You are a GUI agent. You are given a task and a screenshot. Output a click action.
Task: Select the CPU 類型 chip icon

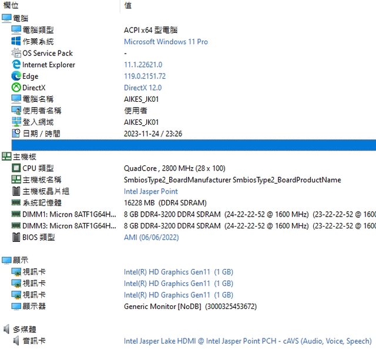(x=16, y=168)
